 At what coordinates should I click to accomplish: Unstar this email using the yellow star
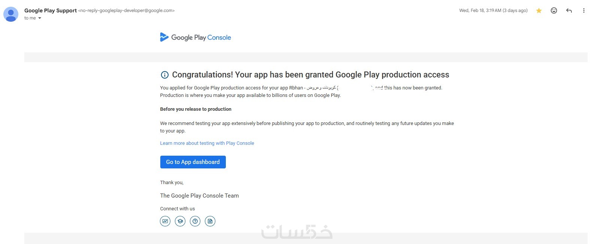[x=539, y=11]
